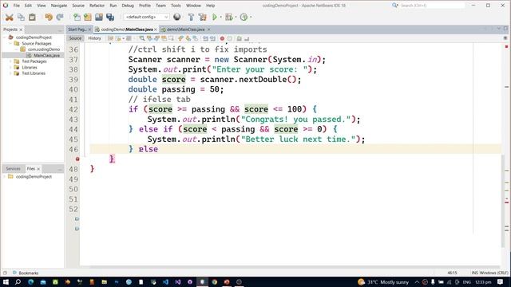Save All files using toolbar icon

(110, 17)
